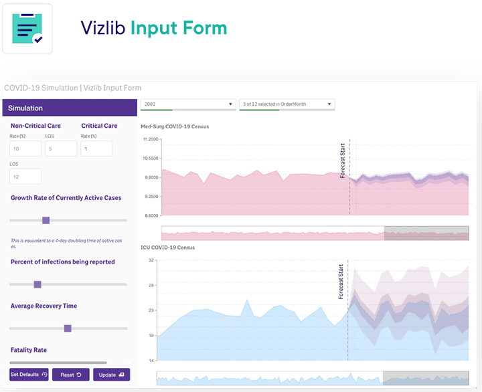The image size is (482, 392).
Task: Open the OrderMonth selection dropdown
Action: [x=287, y=104]
